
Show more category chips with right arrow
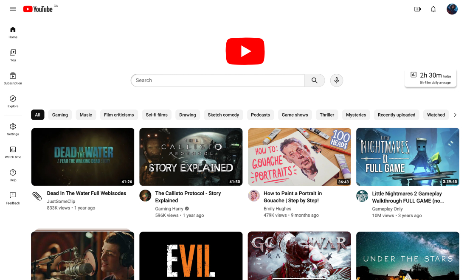[x=455, y=115]
